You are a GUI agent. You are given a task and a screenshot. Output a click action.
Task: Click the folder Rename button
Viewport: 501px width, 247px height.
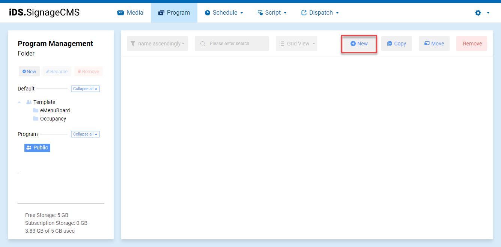[57, 71]
